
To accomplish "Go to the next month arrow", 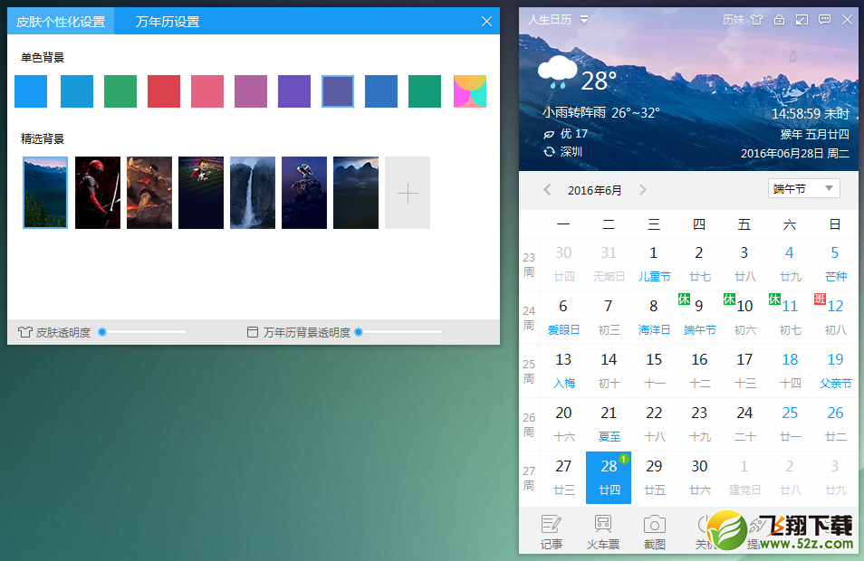I will (x=642, y=190).
